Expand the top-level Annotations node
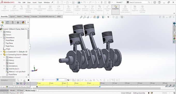This screenshot has height=94, width=176. pos(1,37)
